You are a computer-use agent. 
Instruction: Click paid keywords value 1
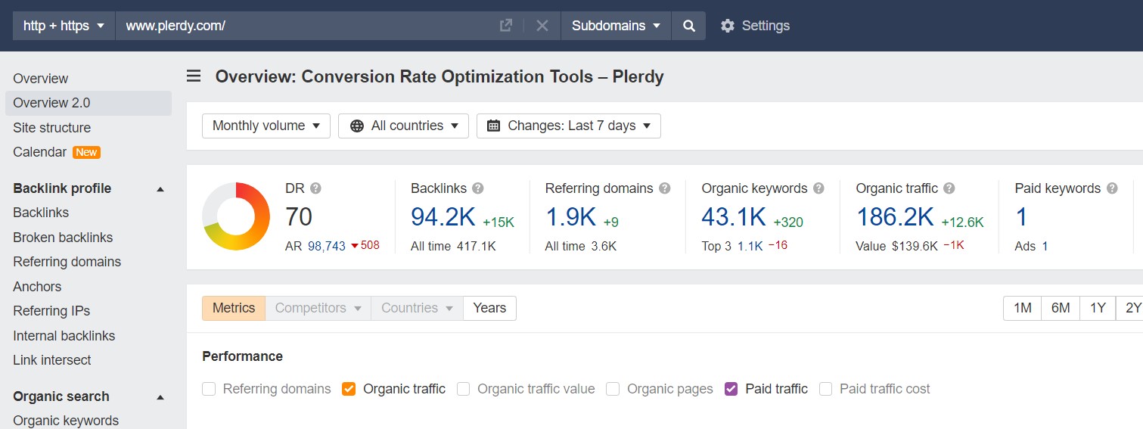point(1021,217)
